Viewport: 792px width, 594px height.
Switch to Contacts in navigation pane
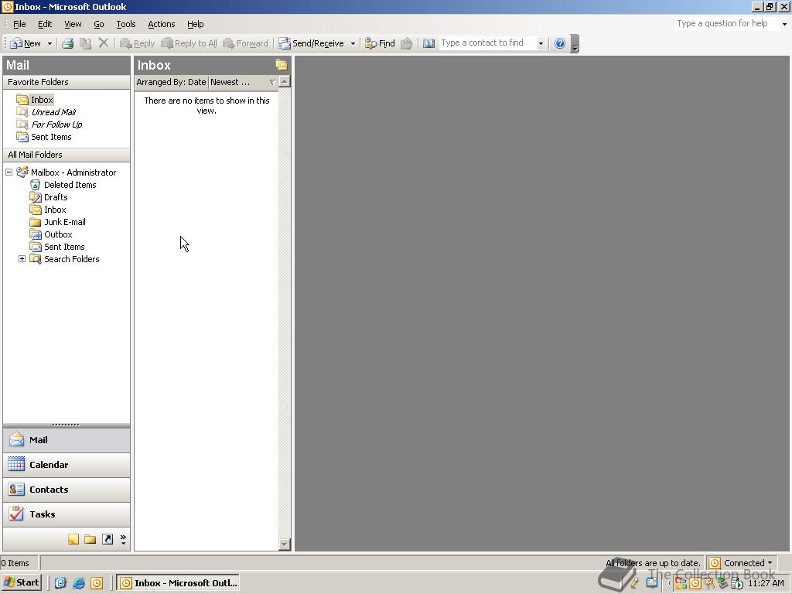(67, 490)
